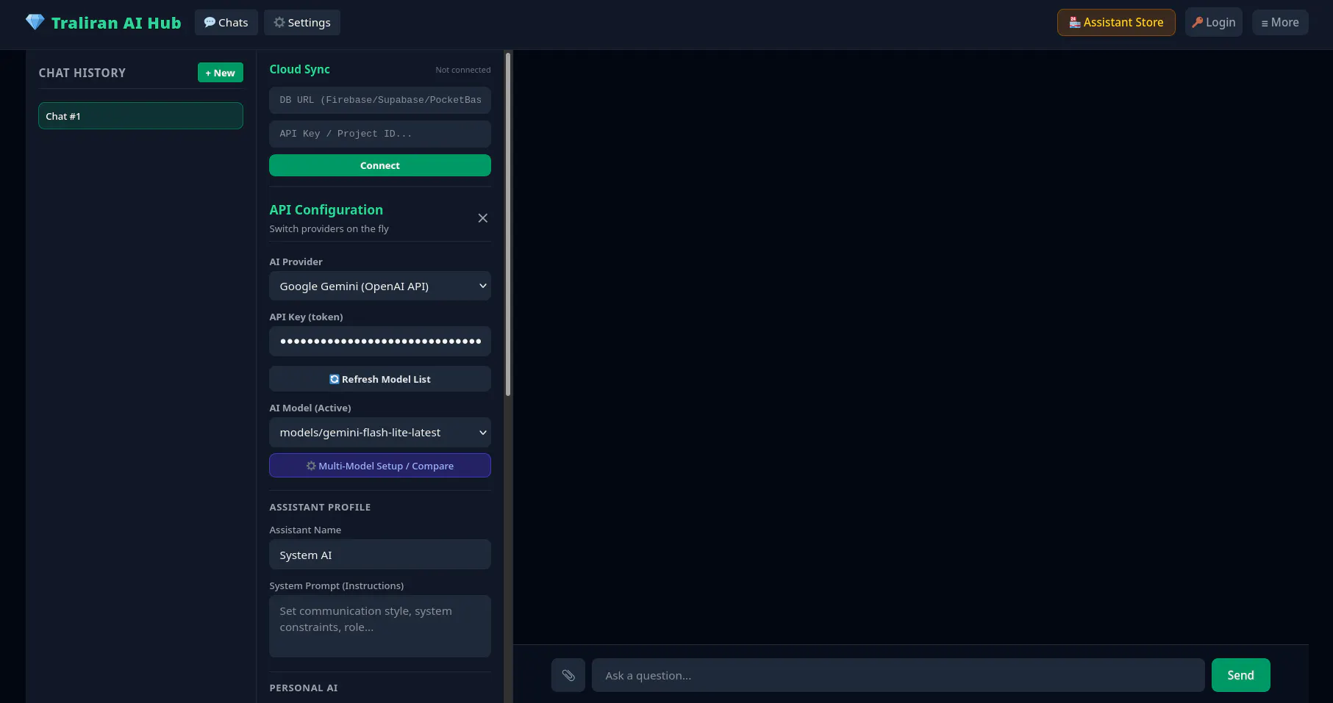Click the paperclip attachment icon

click(x=568, y=675)
